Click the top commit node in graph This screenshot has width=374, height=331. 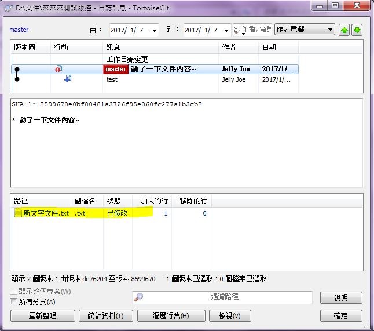tap(17, 69)
